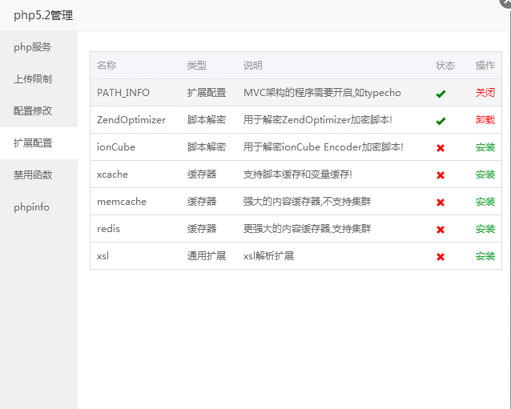Screen dimensions: 511x409
Task: Click red cross status for xcache
Action: [x=441, y=175]
